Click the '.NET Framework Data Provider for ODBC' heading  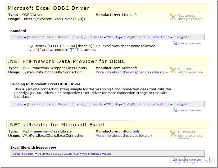pos(67,61)
